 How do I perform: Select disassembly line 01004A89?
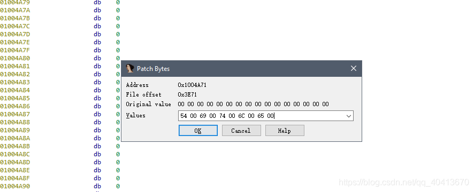coord(60,130)
